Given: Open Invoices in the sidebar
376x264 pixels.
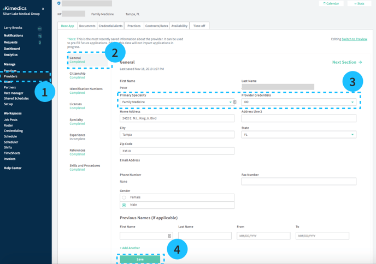Looking at the screenshot, I should click(x=10, y=159).
